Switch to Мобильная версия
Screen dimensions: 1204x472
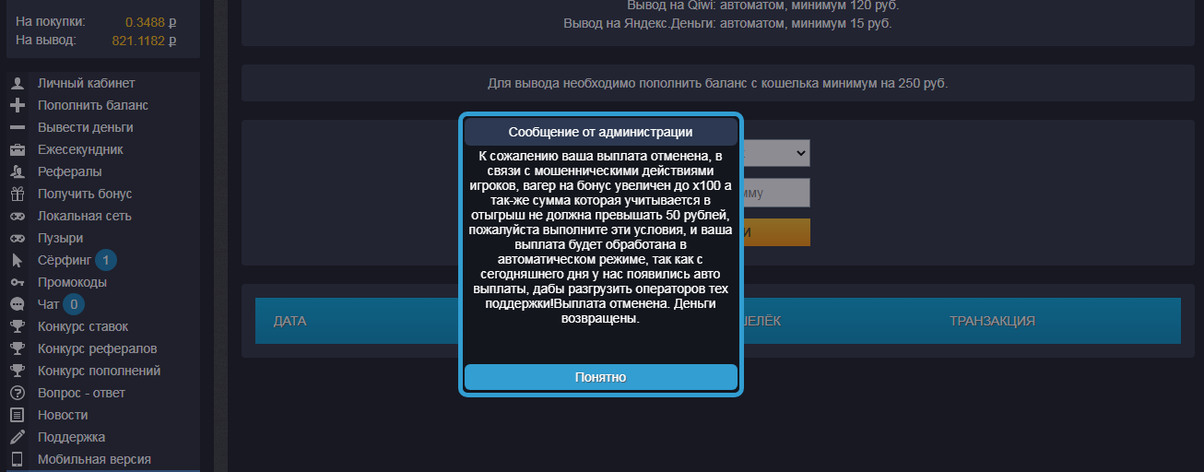point(94,459)
